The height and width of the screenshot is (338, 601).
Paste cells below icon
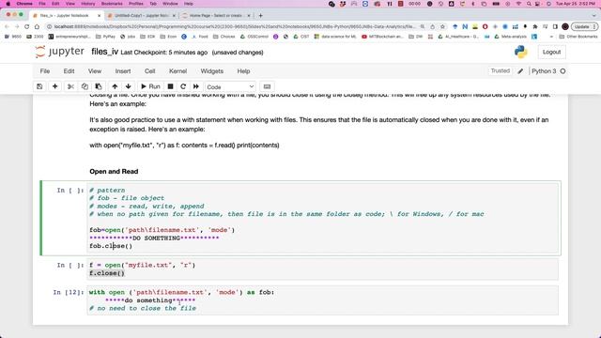tap(99, 86)
